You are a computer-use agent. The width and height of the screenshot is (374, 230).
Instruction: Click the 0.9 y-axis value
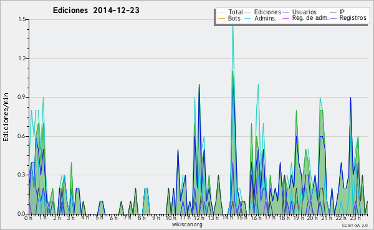click(22, 97)
